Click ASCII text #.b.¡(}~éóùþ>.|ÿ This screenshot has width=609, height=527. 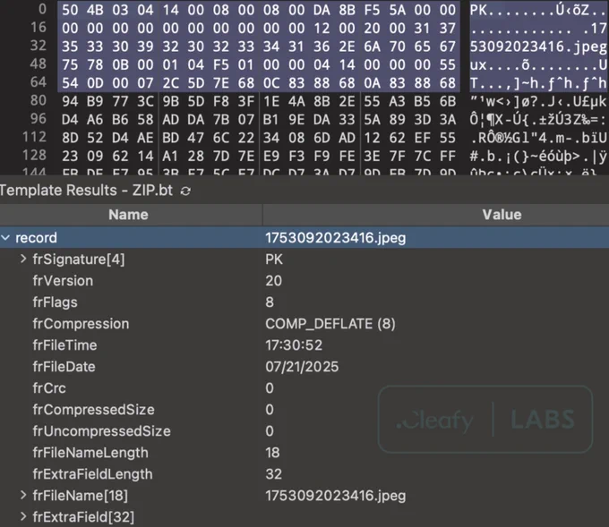[x=538, y=157]
